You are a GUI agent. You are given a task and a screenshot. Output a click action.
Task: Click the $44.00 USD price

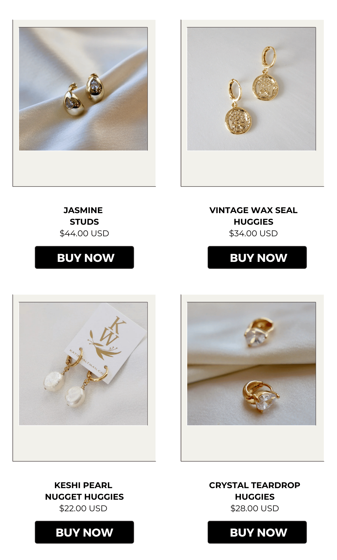pyautogui.click(x=84, y=233)
